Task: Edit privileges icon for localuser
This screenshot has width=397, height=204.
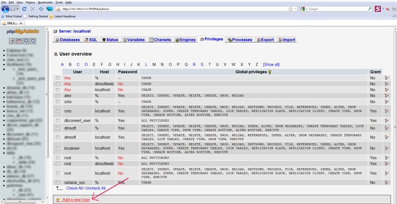Action: [386, 148]
